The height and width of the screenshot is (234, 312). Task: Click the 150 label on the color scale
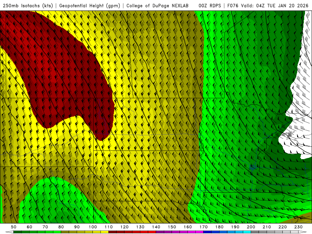[172, 227]
